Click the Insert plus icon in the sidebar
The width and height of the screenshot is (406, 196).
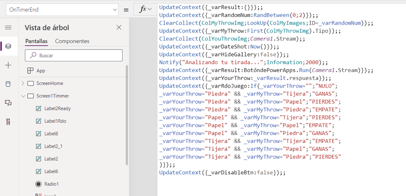point(8,65)
